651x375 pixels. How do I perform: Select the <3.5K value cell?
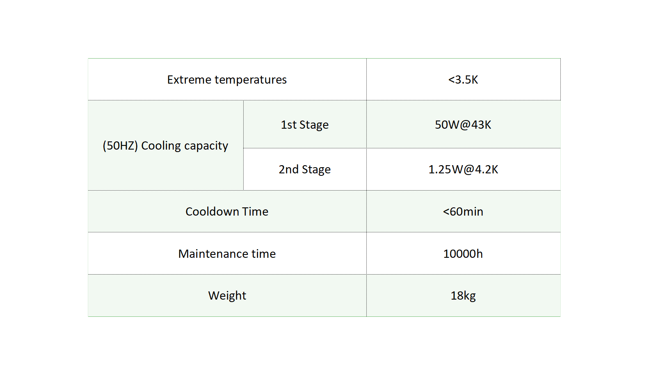coord(463,80)
